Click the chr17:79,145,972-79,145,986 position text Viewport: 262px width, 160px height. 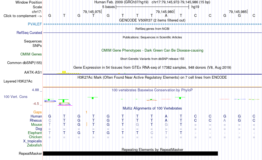pyautogui.click(x=181, y=2)
